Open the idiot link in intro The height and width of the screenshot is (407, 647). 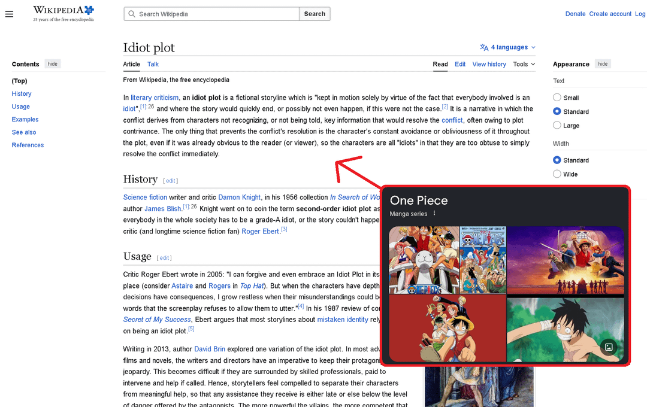click(x=129, y=109)
